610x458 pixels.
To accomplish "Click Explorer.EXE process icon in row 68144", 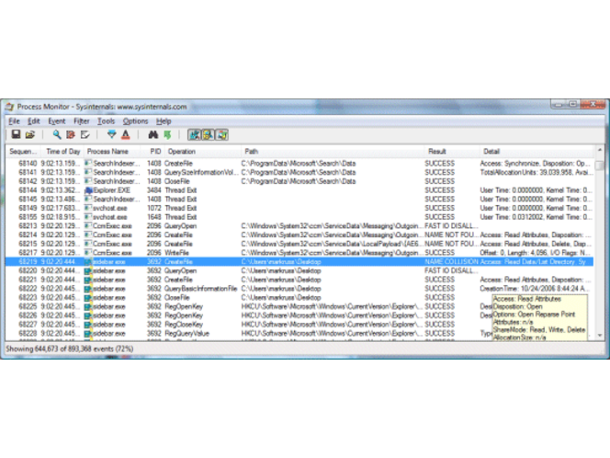I will pos(89,190).
